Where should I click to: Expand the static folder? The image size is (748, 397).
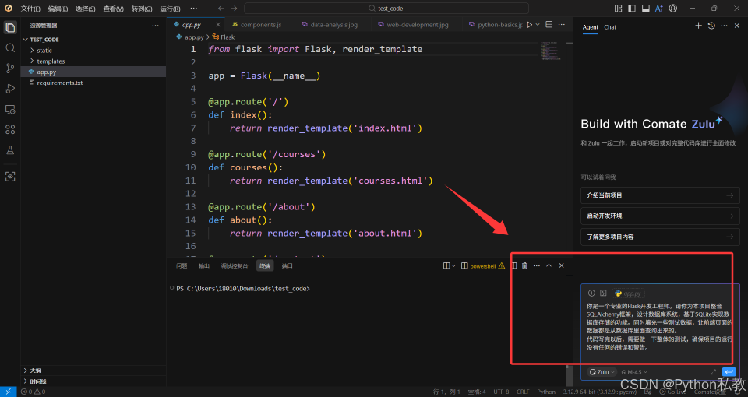[44, 51]
